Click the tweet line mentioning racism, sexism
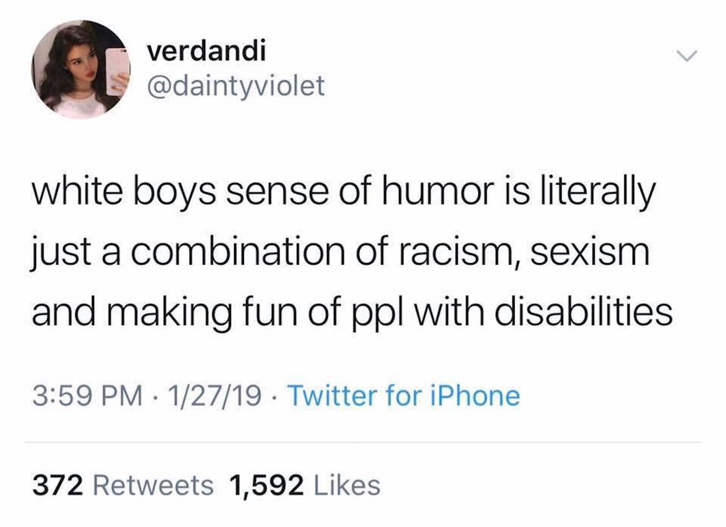Screen dimensions: 726x527 tap(340, 252)
